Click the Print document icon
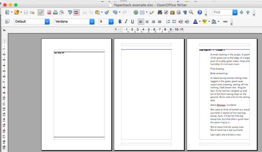The width and height of the screenshot is (262, 152). click(55, 13)
